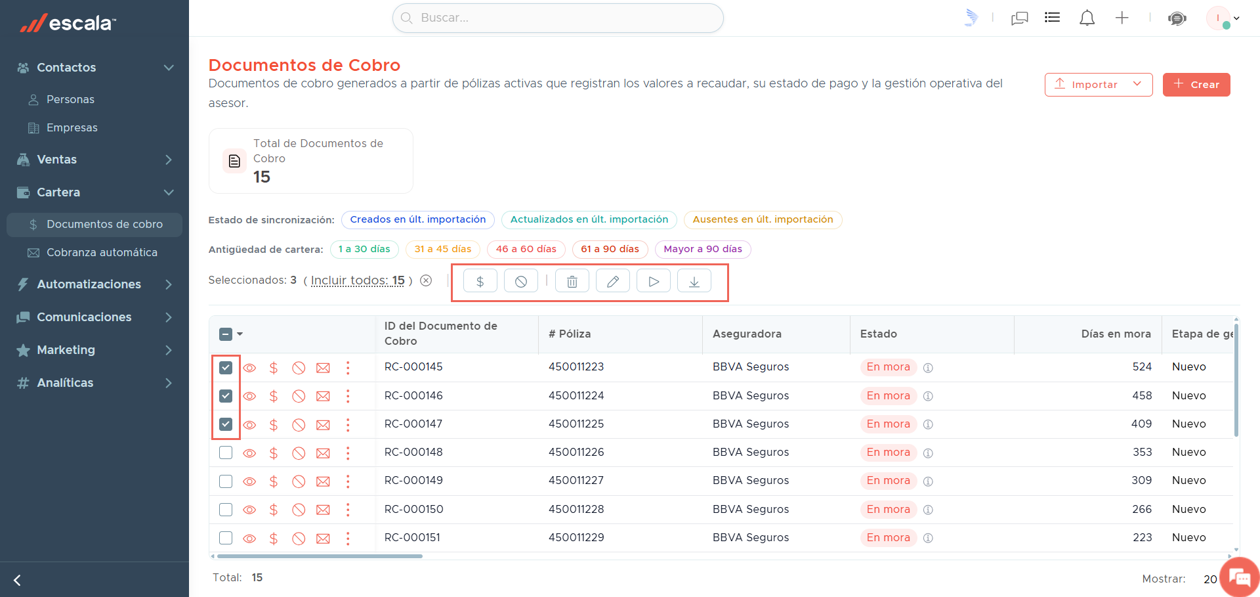Cancel document RC-000147 with slash icon
1260x597 pixels.
pyautogui.click(x=299, y=425)
